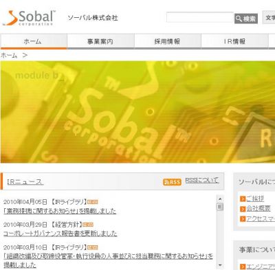Click the orange arrow icon beside ご挨拶
This screenshot has width=275, height=270.
pyautogui.click(x=243, y=199)
